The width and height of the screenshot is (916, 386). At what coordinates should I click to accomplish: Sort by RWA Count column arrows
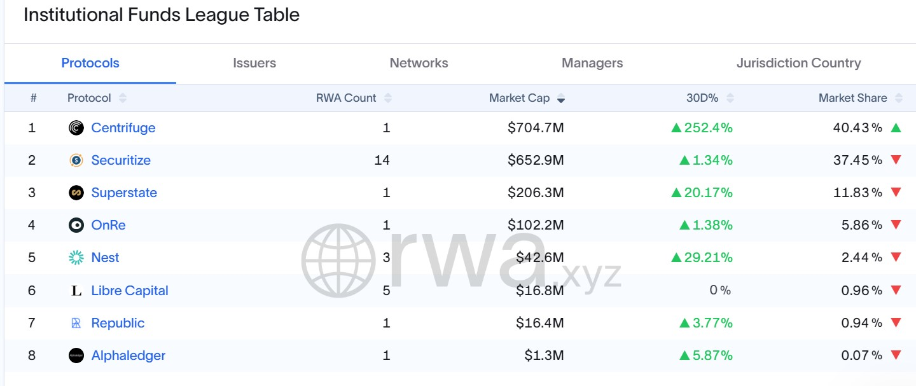pos(388,98)
